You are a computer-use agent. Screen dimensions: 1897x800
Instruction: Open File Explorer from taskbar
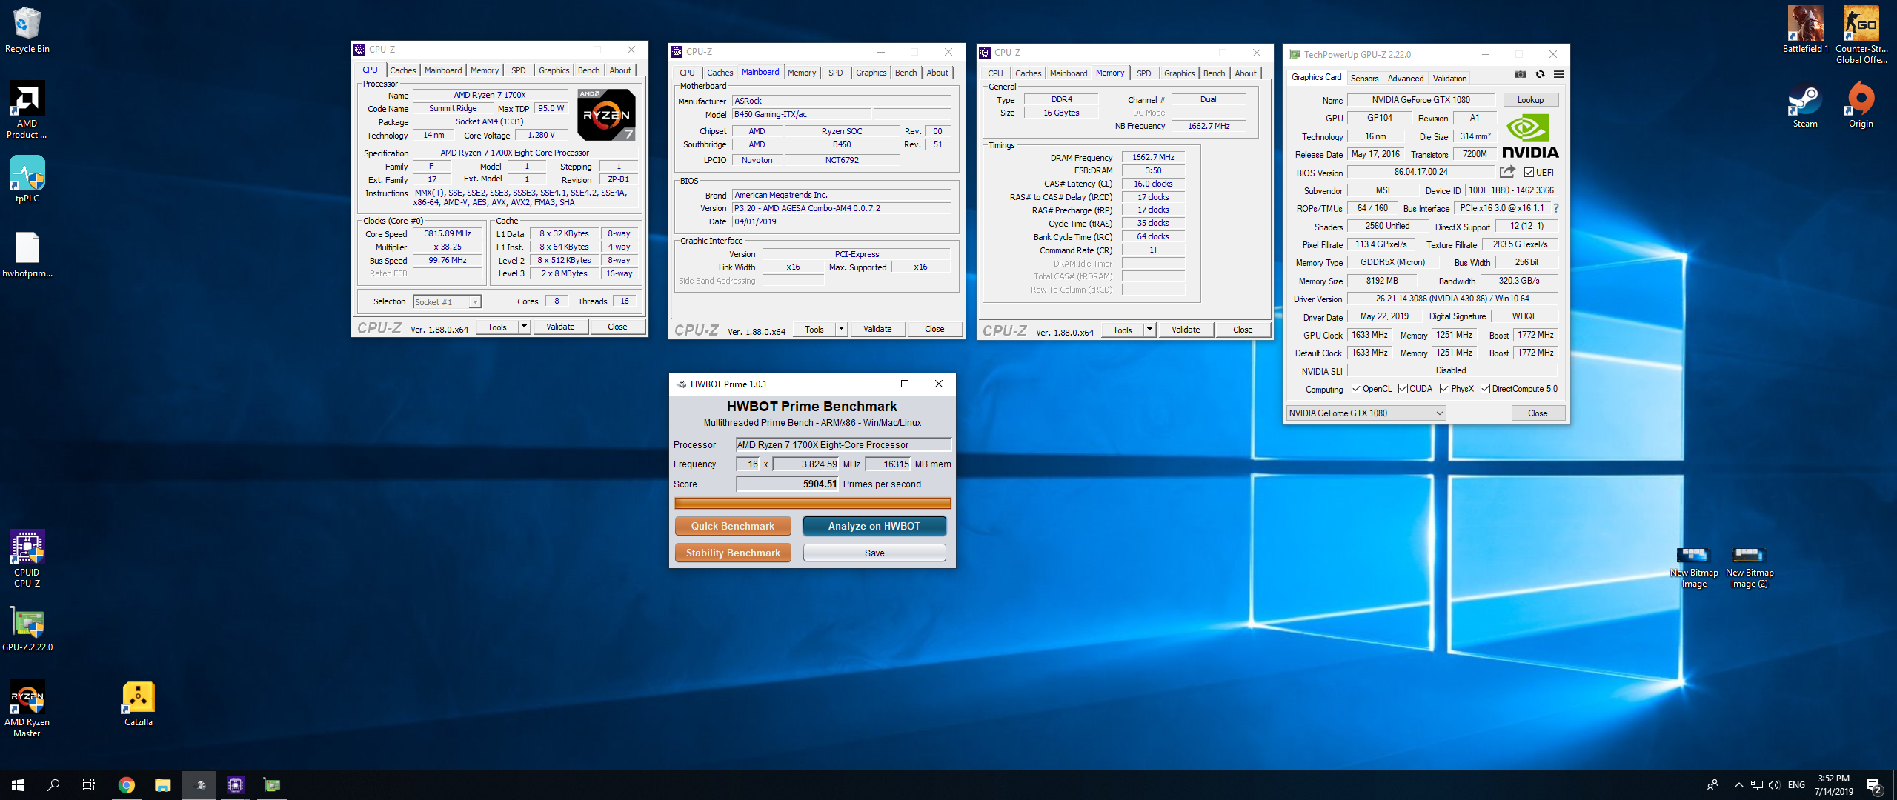coord(162,785)
